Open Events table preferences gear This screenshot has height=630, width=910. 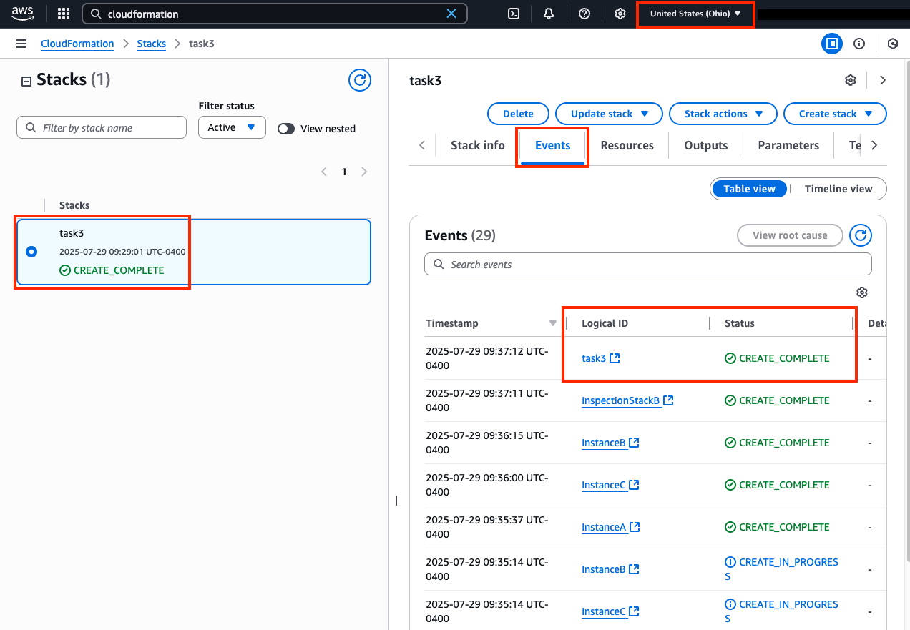coord(862,292)
